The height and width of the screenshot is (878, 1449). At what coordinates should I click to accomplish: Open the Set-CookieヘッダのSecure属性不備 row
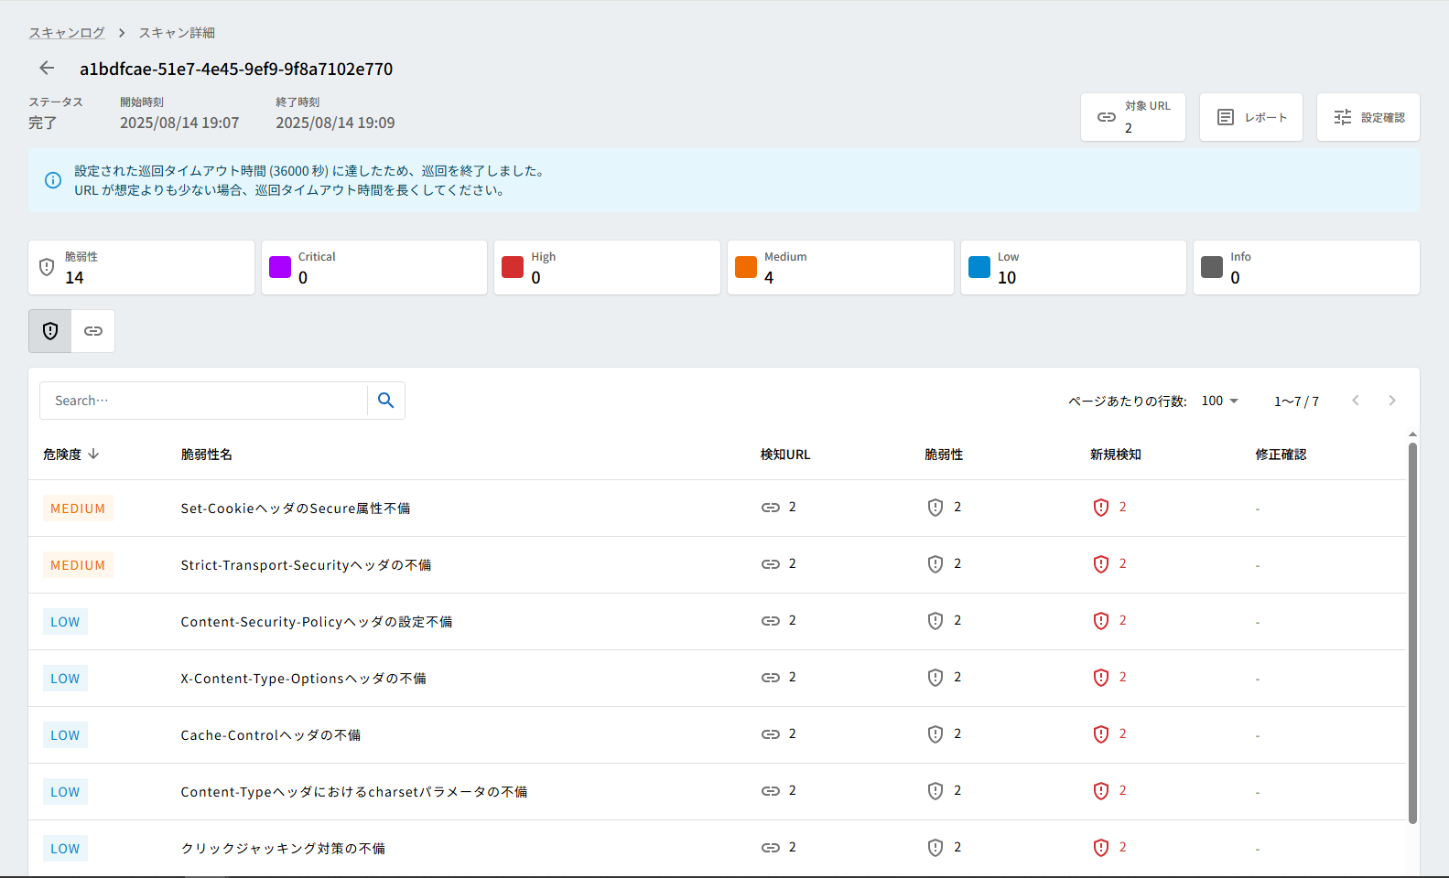pyautogui.click(x=717, y=509)
